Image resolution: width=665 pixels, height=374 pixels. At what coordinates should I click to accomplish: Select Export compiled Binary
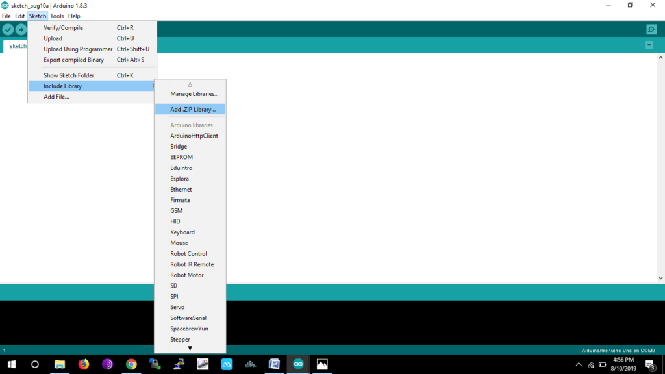[x=92, y=60]
